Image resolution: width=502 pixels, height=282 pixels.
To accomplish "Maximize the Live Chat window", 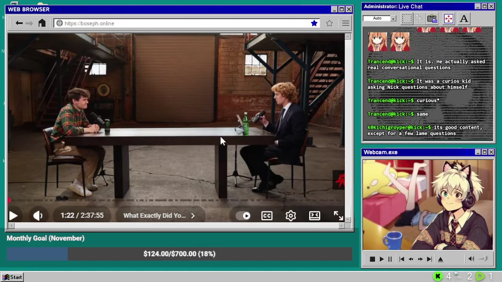I will 484,6.
